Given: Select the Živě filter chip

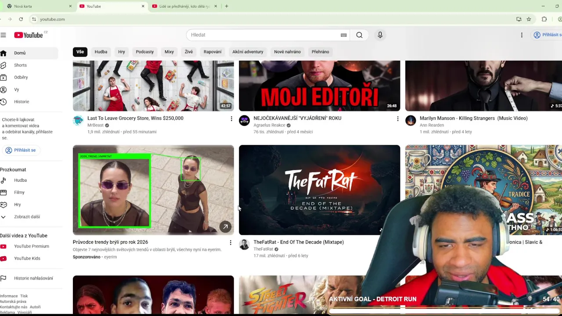Looking at the screenshot, I should (189, 52).
